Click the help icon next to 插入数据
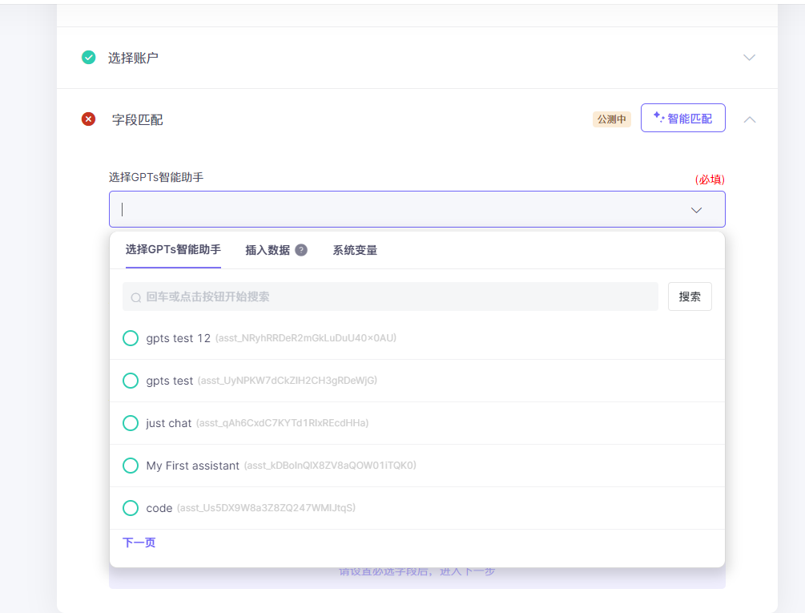Image resolution: width=805 pixels, height=613 pixels. coord(301,250)
